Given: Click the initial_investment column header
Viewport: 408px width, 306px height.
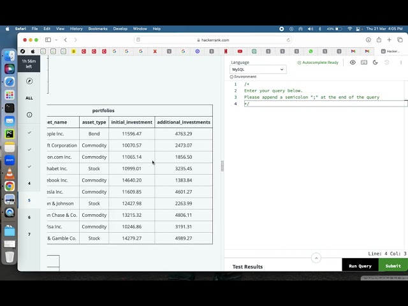Looking at the screenshot, I should coord(132,122).
